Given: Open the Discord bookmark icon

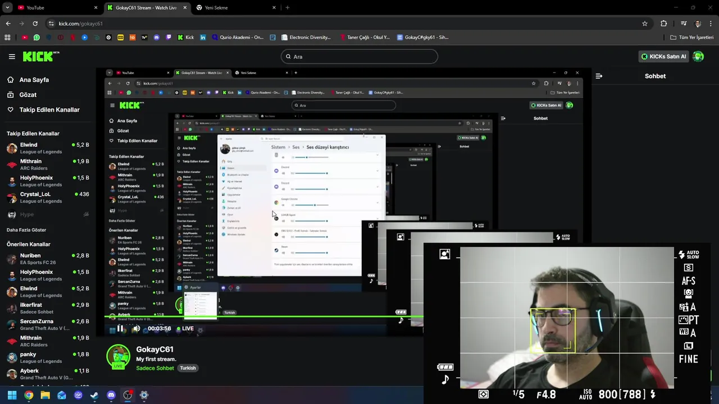Looking at the screenshot, I should [157, 38].
